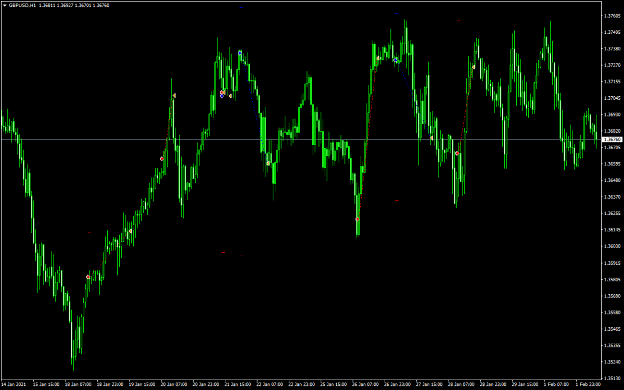The image size is (624, 390).
Task: Click the GBPUSD,H1 chart title
Action: pos(22,6)
